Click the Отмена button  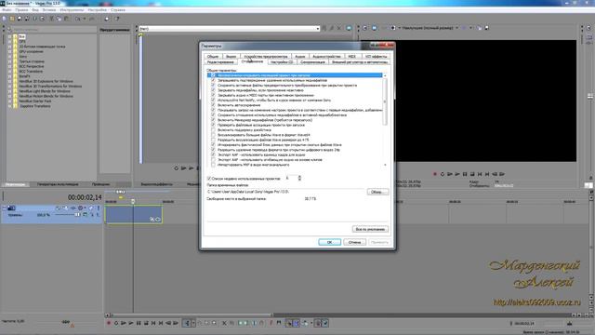[x=354, y=242]
